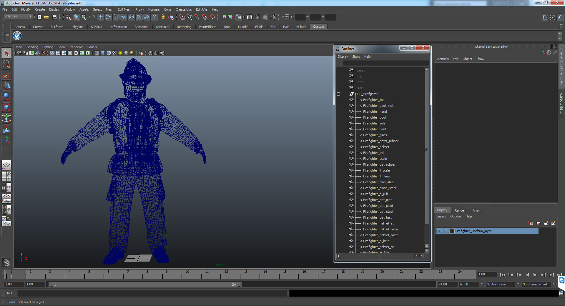Choose the Rotate tool in the toolbox
The image size is (565, 306).
[x=6, y=97]
